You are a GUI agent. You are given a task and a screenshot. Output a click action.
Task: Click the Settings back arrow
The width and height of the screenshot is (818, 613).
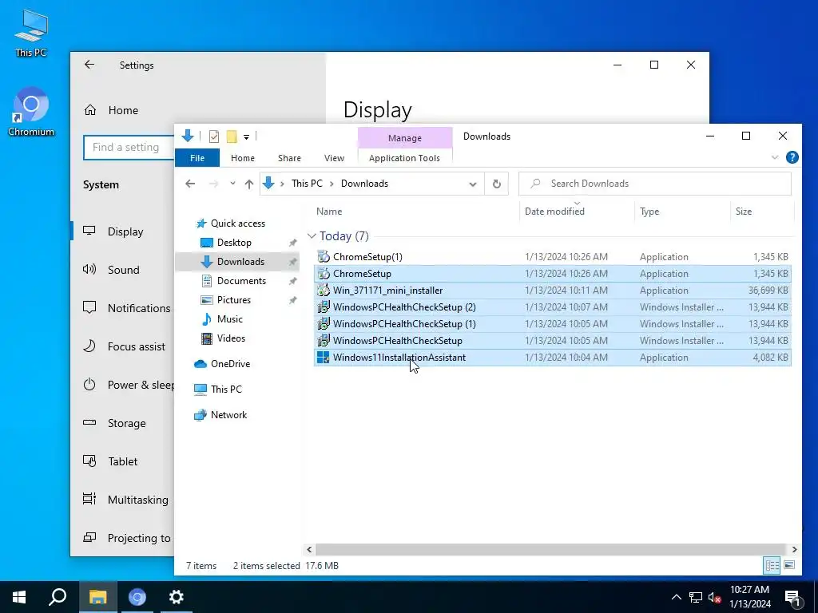(x=89, y=65)
